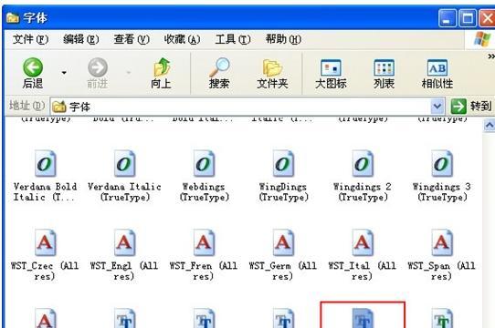495x328 pixels.
Task: Open the Edit (编辑) menu
Action: pos(80,39)
